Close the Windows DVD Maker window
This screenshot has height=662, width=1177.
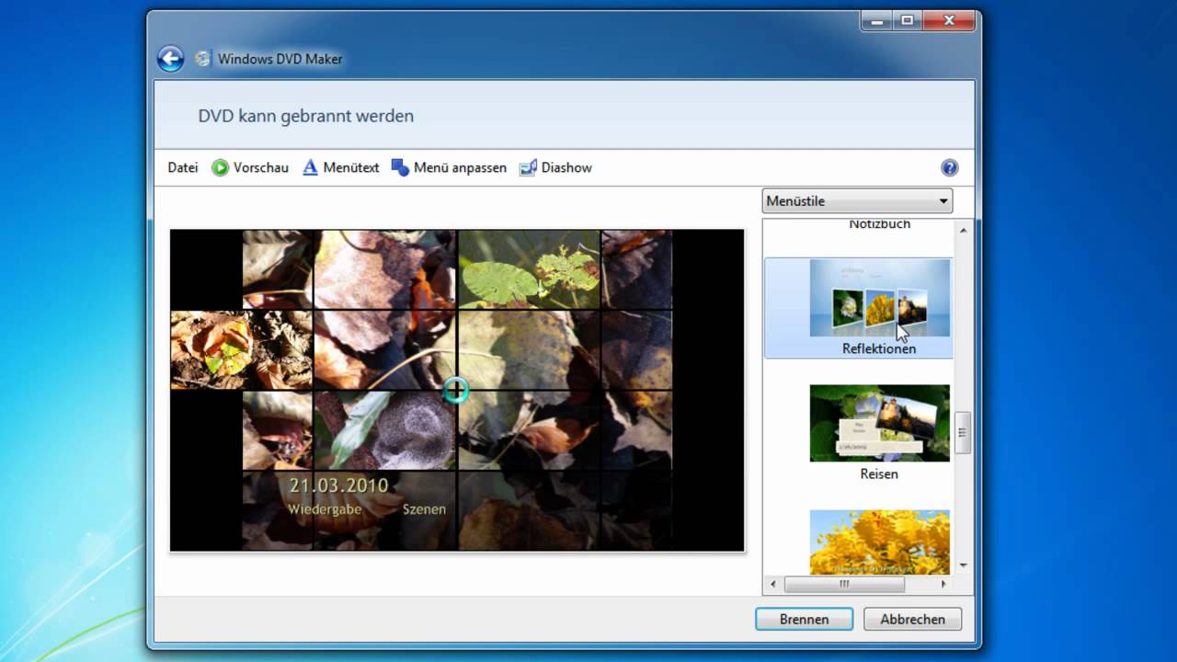pos(949,19)
